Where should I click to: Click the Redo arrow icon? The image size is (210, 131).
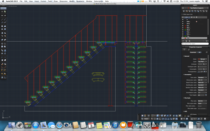coord(5,15)
